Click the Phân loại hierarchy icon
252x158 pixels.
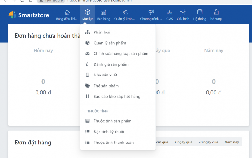tap(88, 32)
